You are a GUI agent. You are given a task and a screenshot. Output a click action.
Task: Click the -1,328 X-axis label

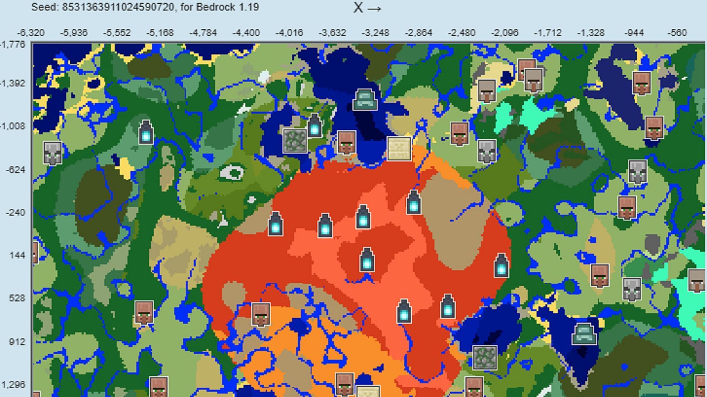591,33
